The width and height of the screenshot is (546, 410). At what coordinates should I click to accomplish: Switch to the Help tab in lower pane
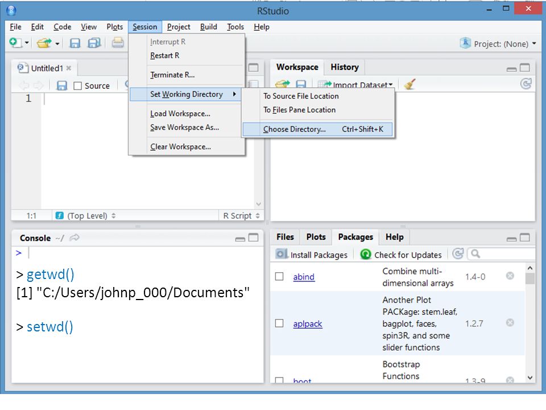(x=394, y=237)
